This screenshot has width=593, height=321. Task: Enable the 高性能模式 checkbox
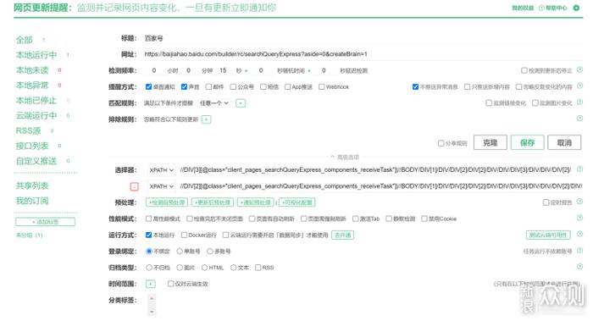click(148, 219)
